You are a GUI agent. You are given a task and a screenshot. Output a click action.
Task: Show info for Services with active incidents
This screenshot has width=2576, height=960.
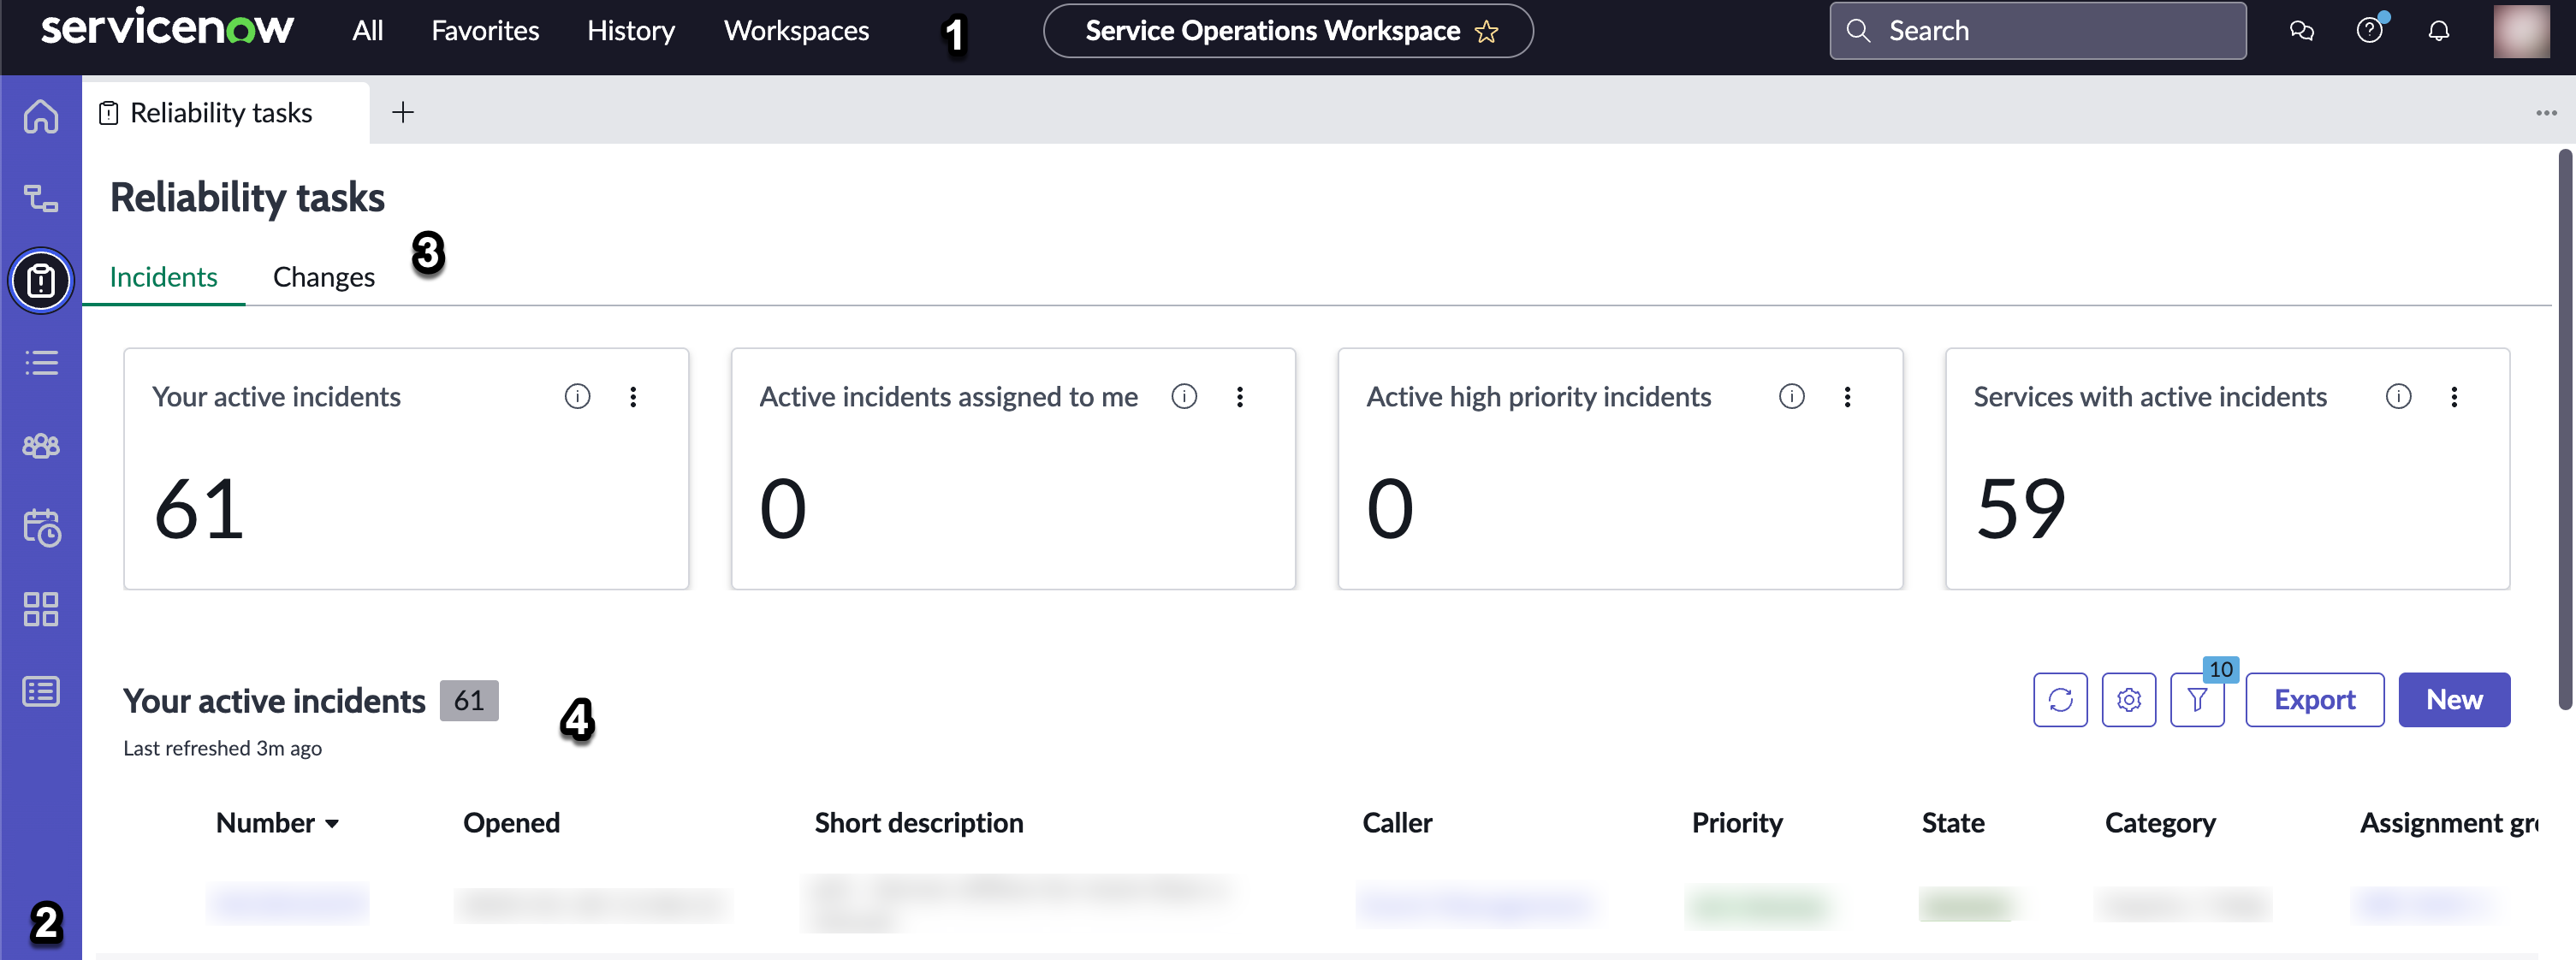click(x=2398, y=397)
